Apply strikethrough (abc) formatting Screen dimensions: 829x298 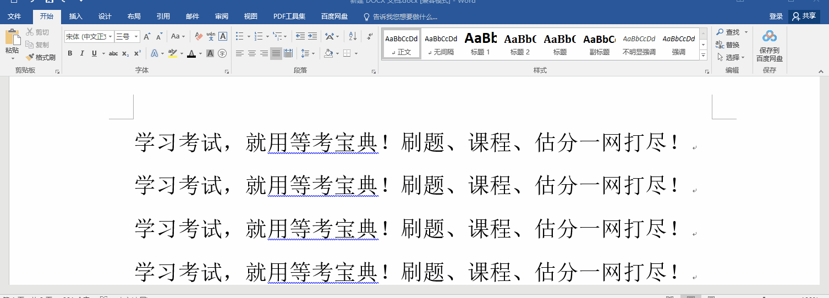[x=113, y=53]
